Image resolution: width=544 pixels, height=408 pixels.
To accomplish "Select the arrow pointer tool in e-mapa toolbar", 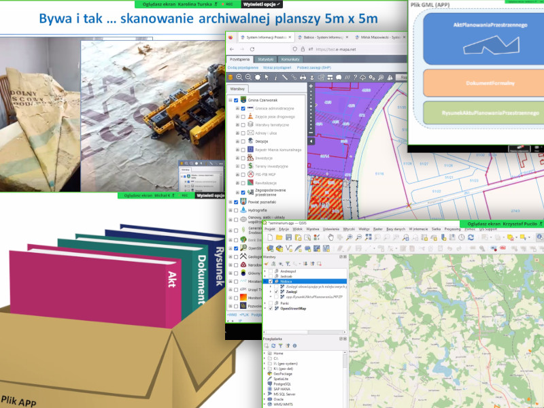I will tap(267, 78).
